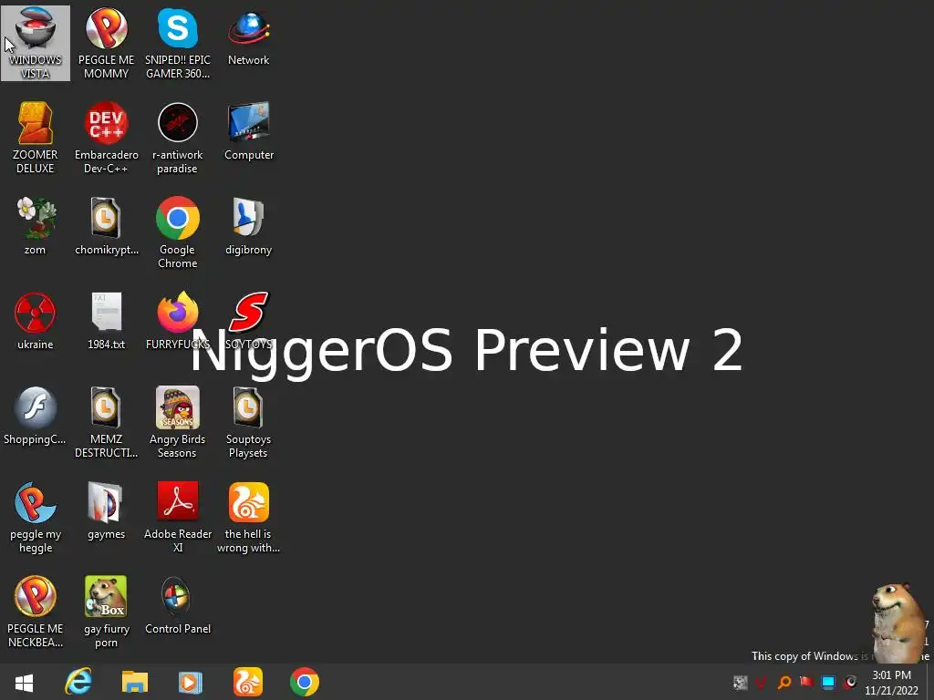The image size is (934, 700).
Task: Open the PEGGLE ME MOMMY shortcut
Action: tap(106, 43)
